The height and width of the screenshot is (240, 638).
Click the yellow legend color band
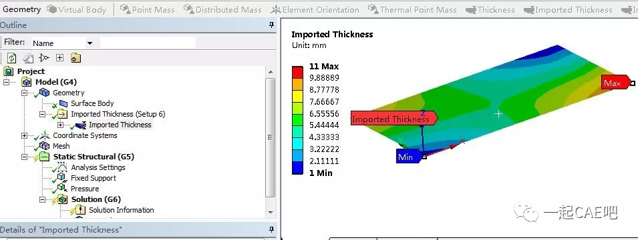tap(297, 95)
